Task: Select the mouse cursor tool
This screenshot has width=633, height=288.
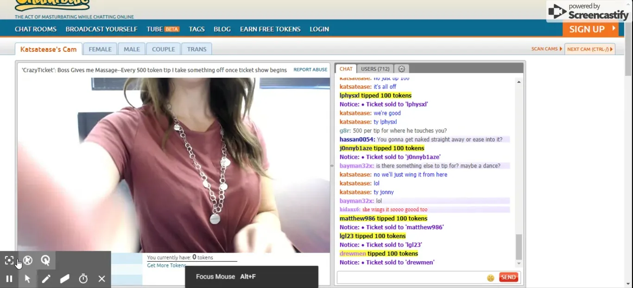Action: pyautogui.click(x=28, y=279)
